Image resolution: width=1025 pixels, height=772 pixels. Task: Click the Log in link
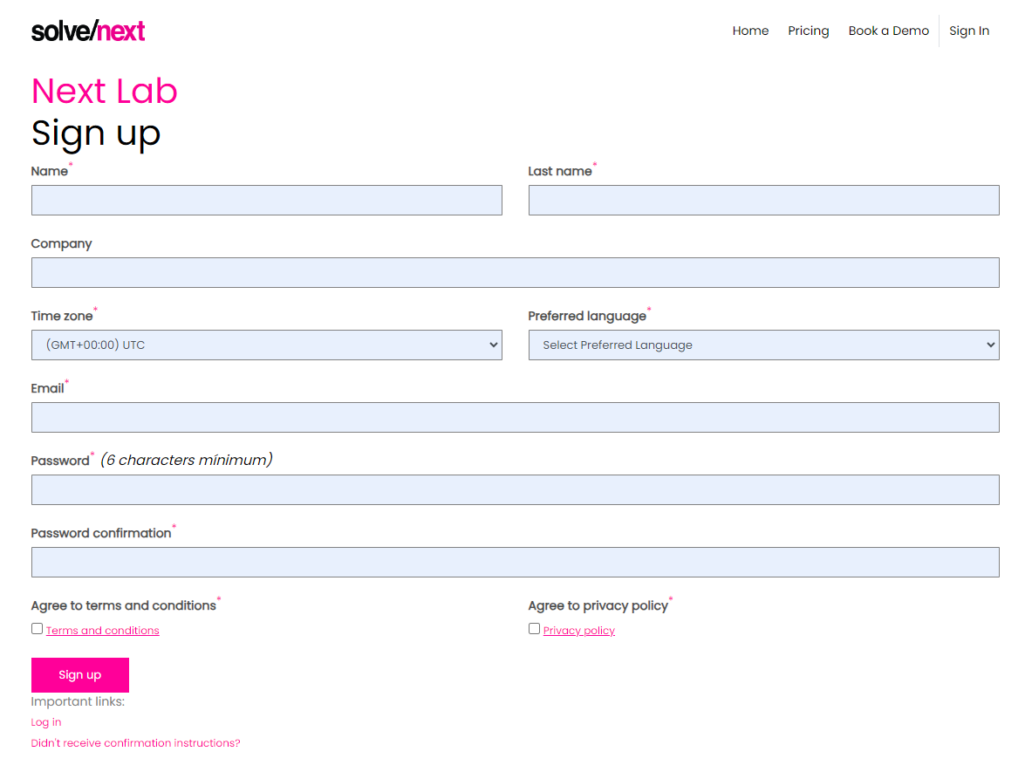(45, 721)
